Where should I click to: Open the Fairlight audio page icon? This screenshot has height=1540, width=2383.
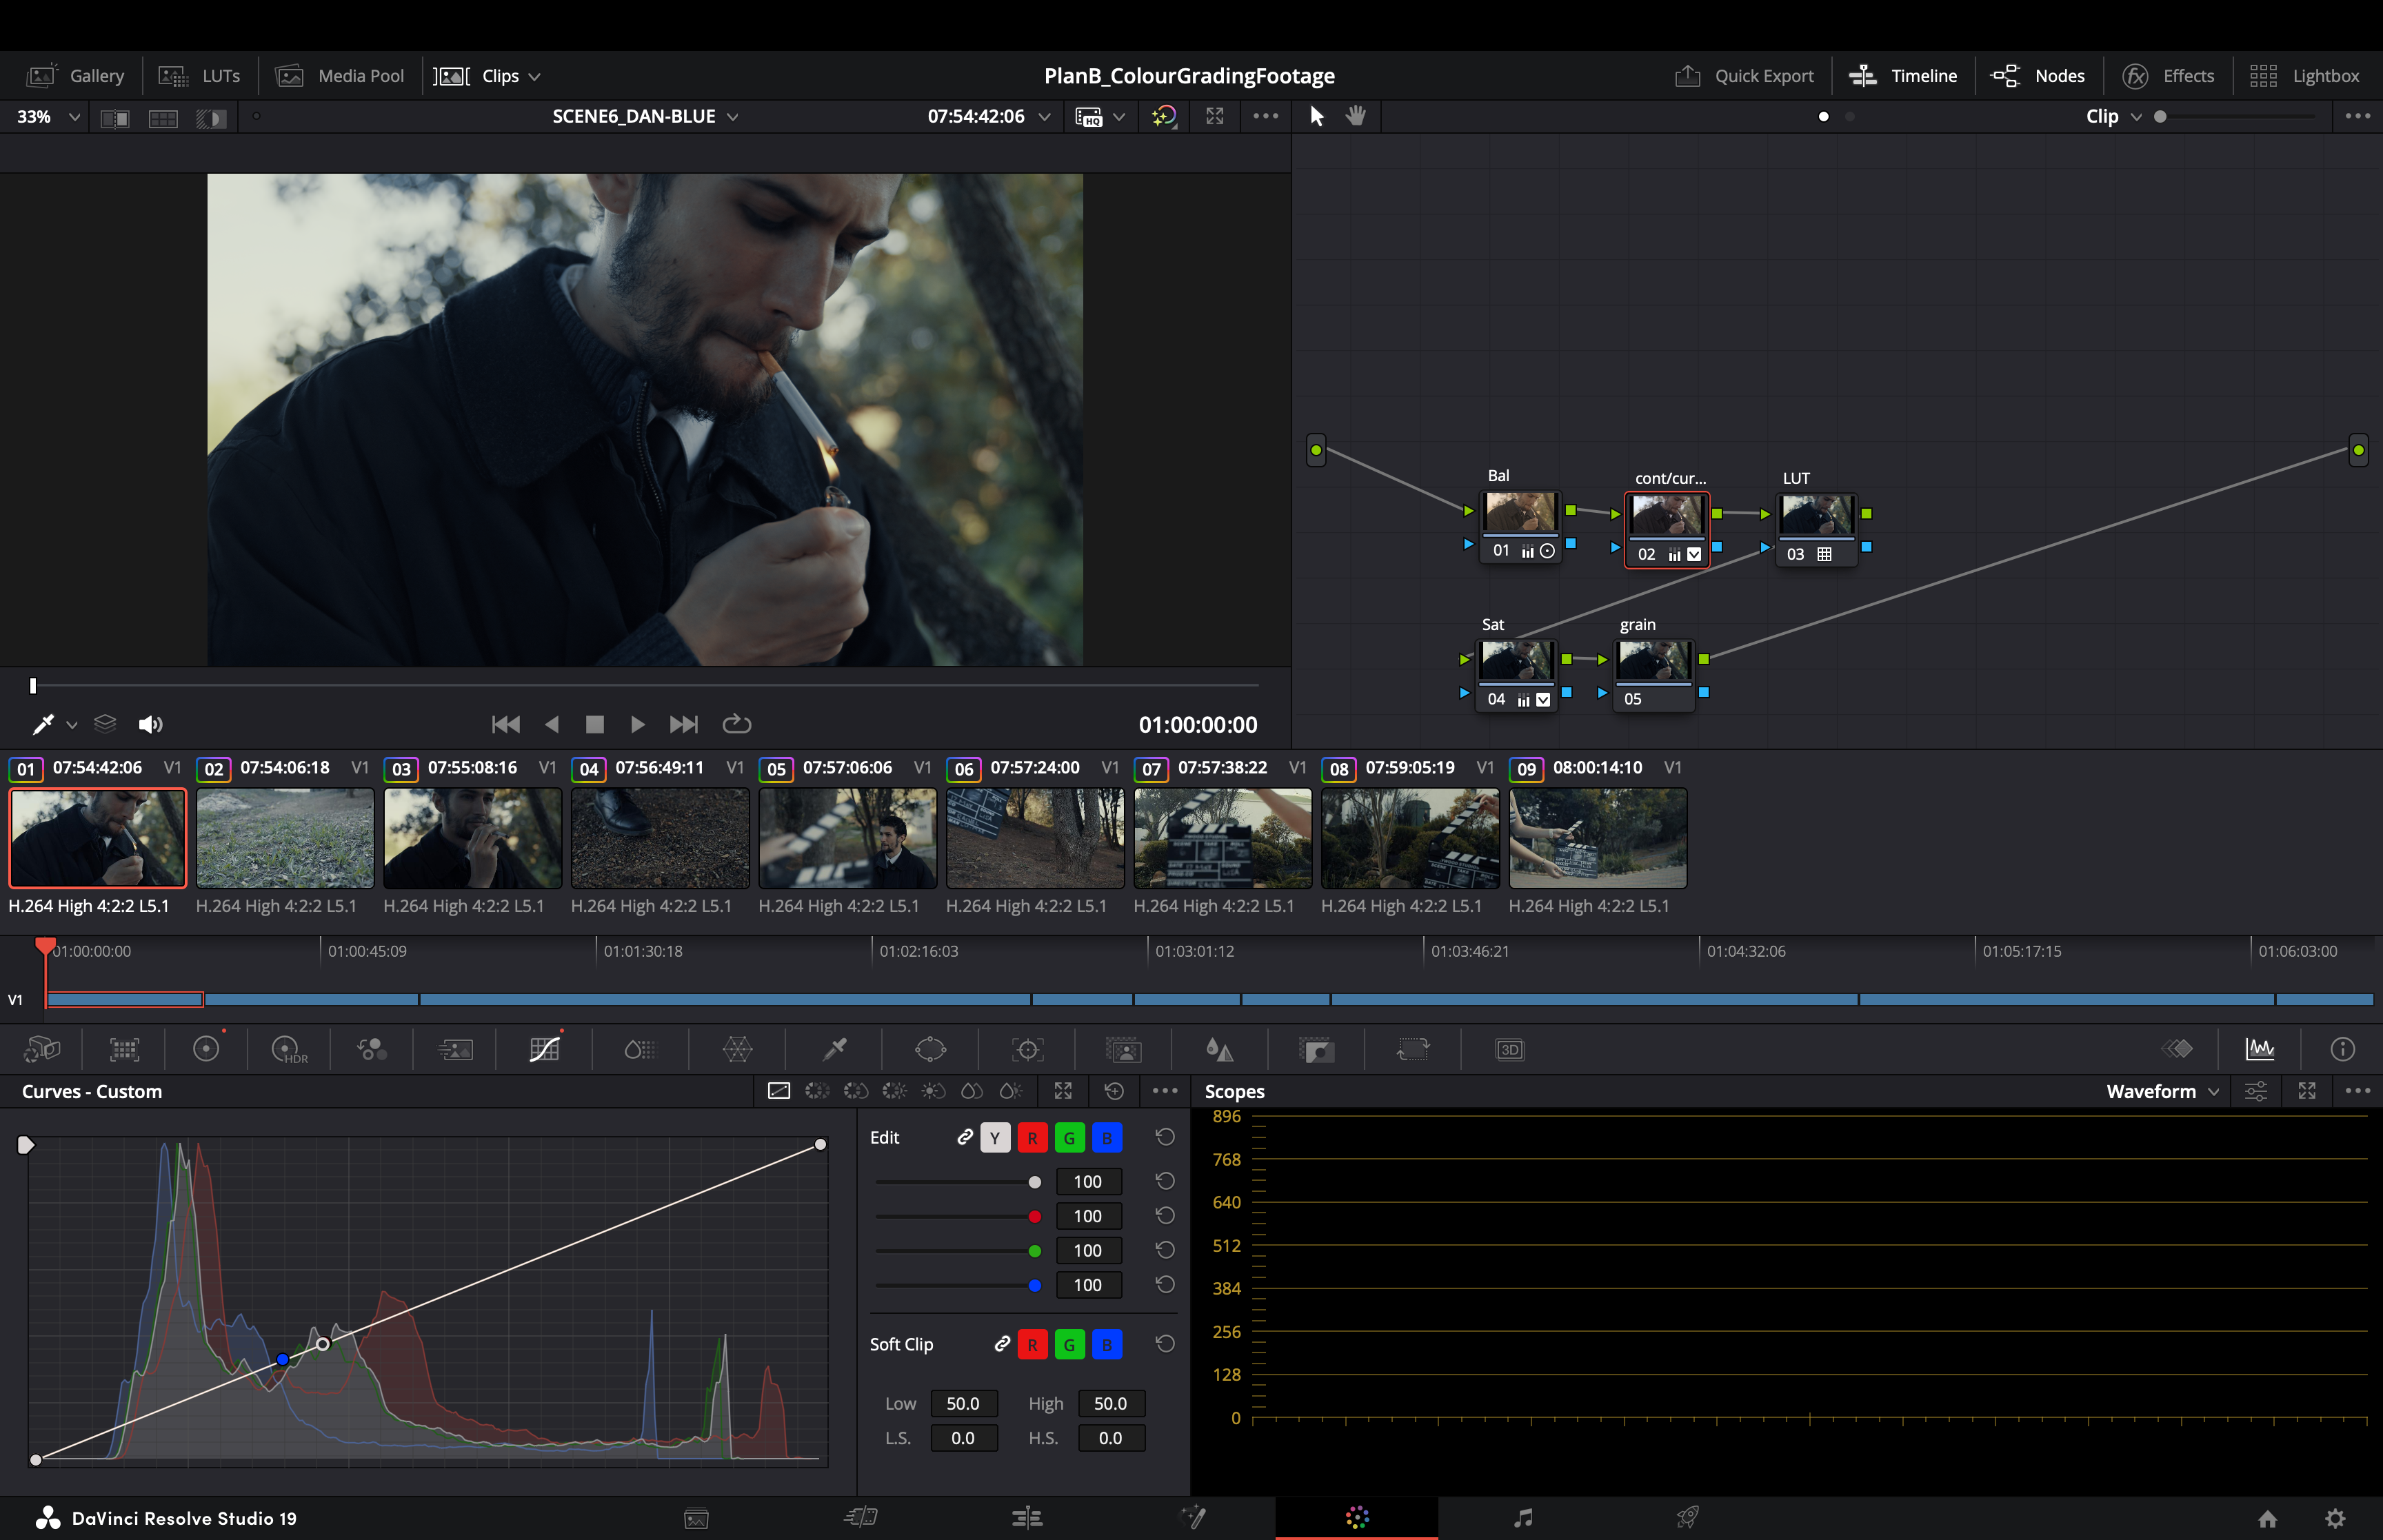(x=1522, y=1518)
